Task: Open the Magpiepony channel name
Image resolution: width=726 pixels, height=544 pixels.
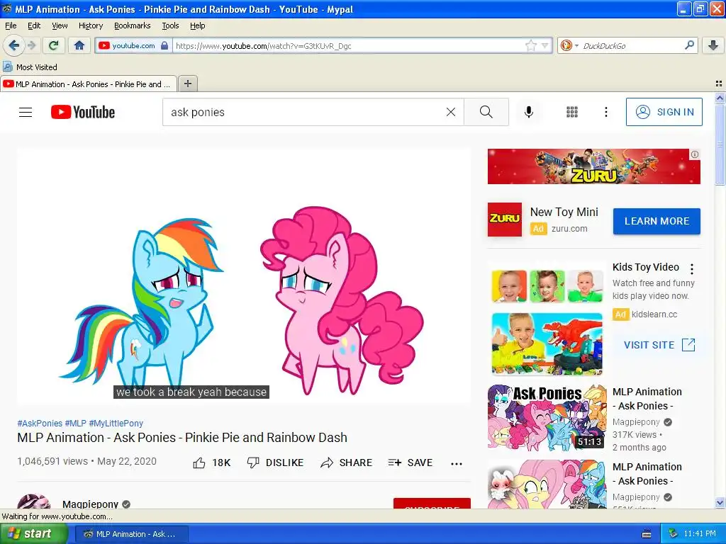Action: point(90,504)
